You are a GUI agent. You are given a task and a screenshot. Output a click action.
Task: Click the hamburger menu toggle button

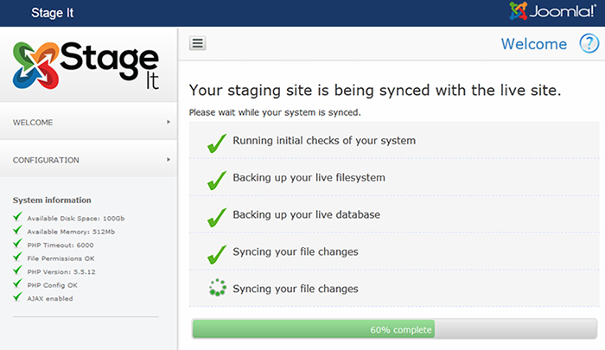(x=198, y=43)
